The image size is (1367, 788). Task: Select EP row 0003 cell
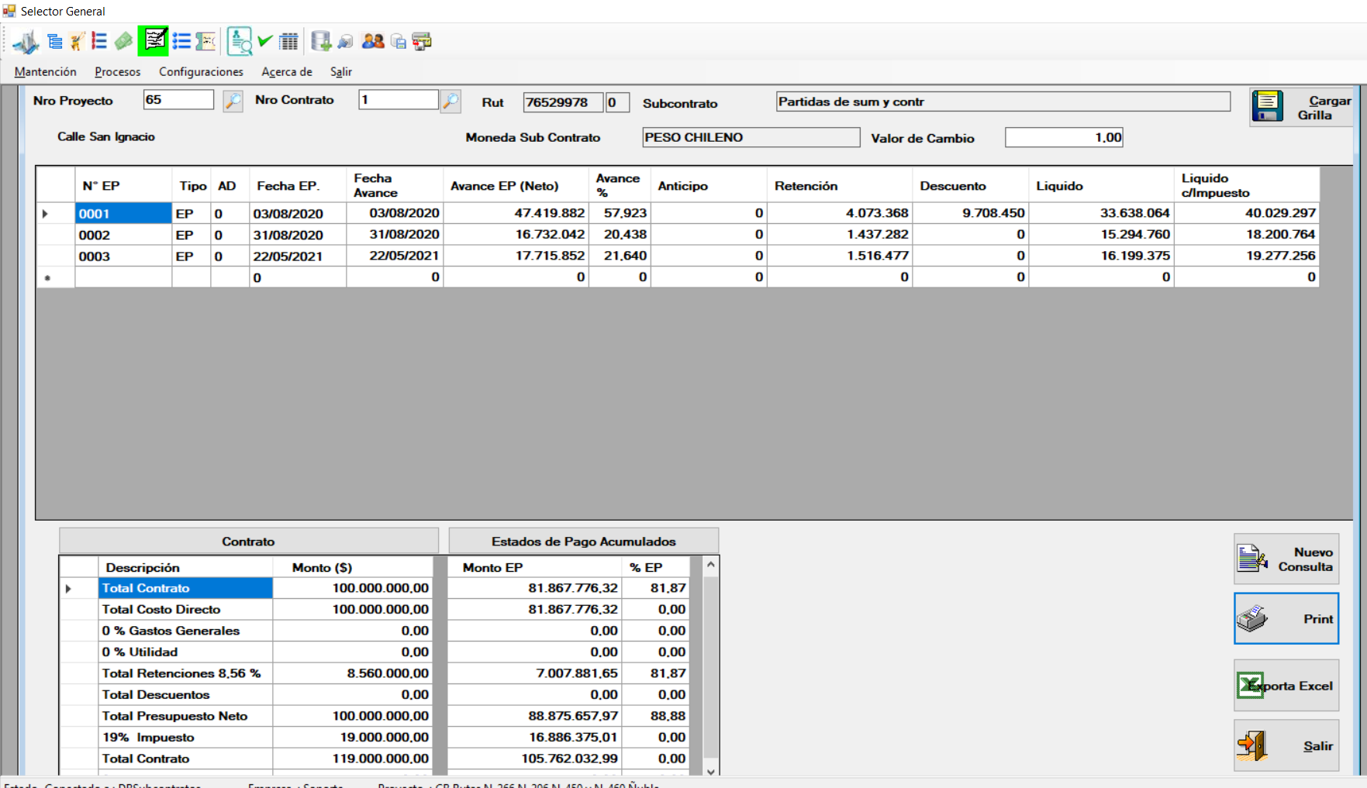123,256
